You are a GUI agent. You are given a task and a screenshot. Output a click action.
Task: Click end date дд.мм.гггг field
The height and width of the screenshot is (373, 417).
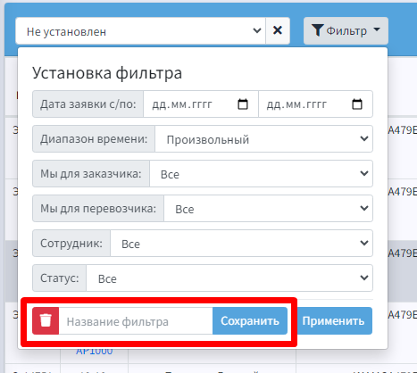pyautogui.click(x=315, y=104)
